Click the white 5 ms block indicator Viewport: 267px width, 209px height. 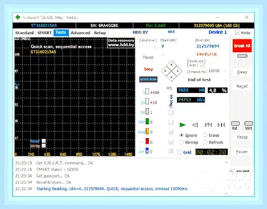point(147,91)
